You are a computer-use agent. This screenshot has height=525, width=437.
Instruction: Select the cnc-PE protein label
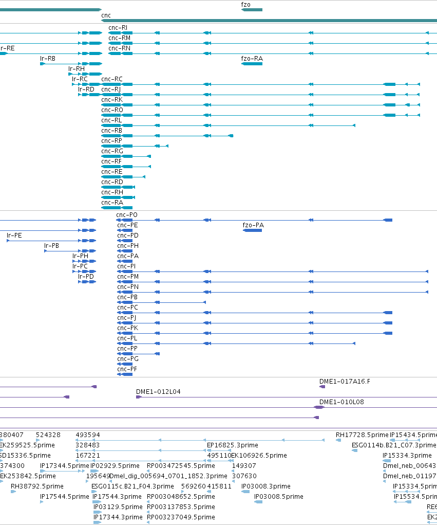pyautogui.click(x=127, y=225)
